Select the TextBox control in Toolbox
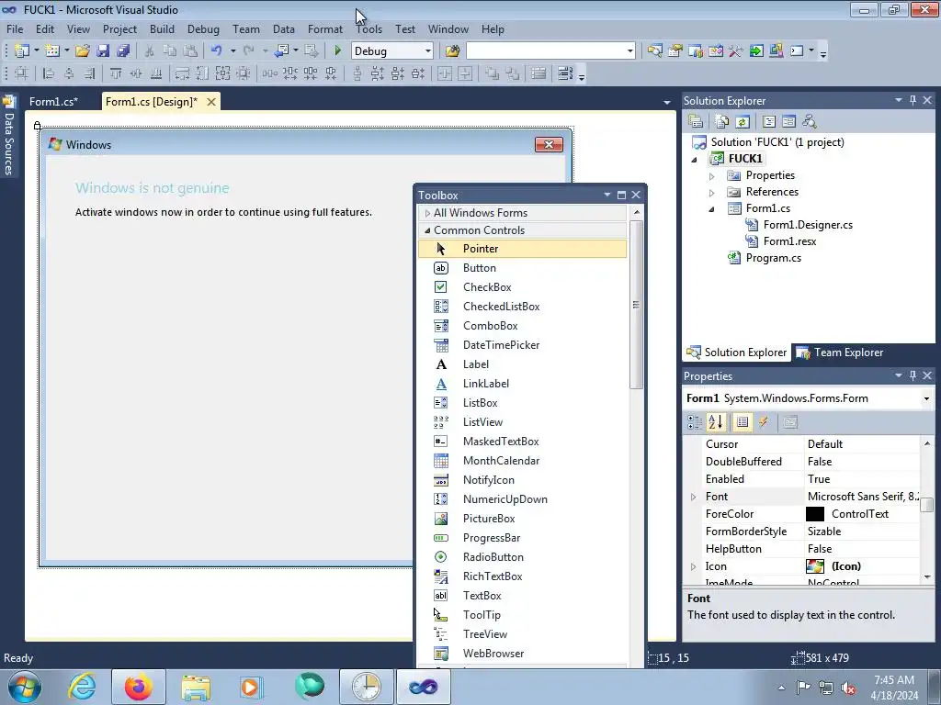941x705 pixels. click(x=522, y=595)
